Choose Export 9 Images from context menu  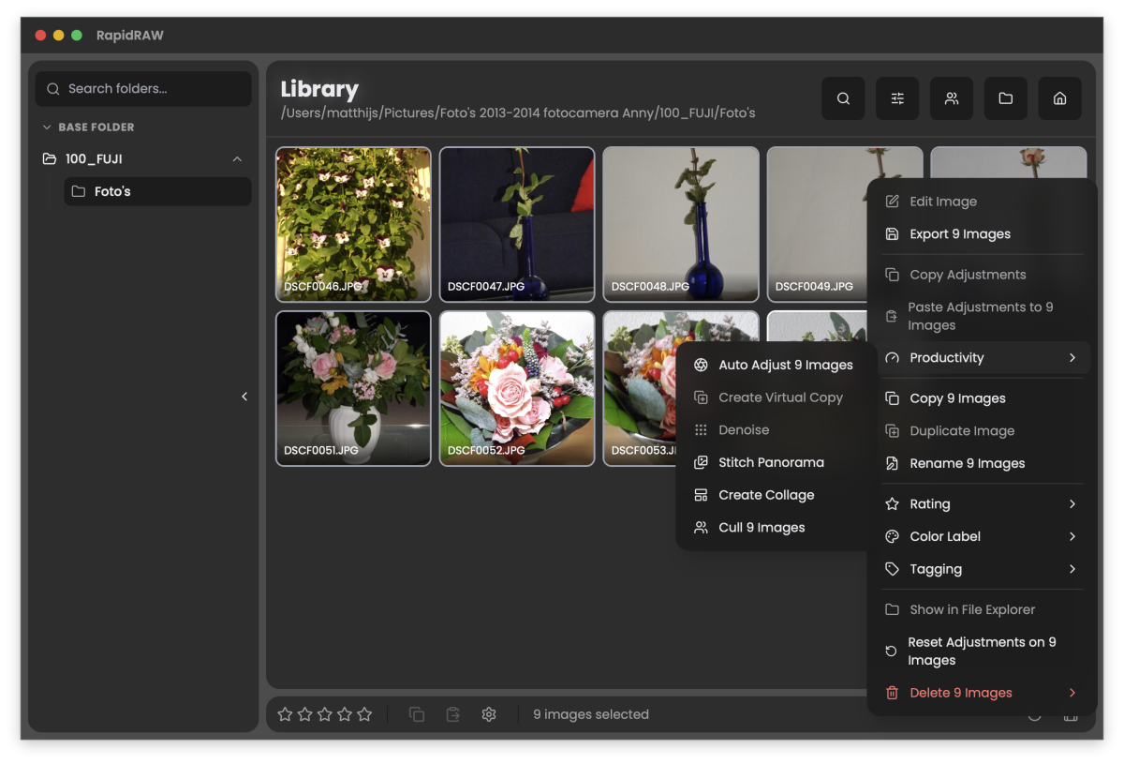coord(960,234)
